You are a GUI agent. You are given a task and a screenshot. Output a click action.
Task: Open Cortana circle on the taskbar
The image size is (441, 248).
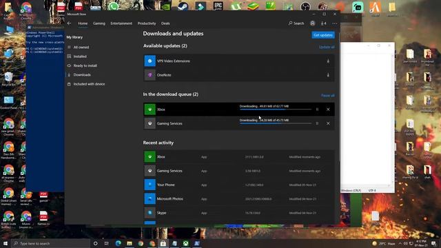pos(95,243)
